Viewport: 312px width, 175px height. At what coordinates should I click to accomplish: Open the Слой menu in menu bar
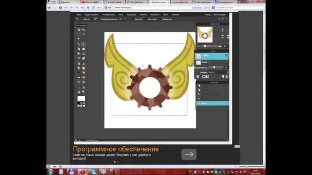coord(120,15)
